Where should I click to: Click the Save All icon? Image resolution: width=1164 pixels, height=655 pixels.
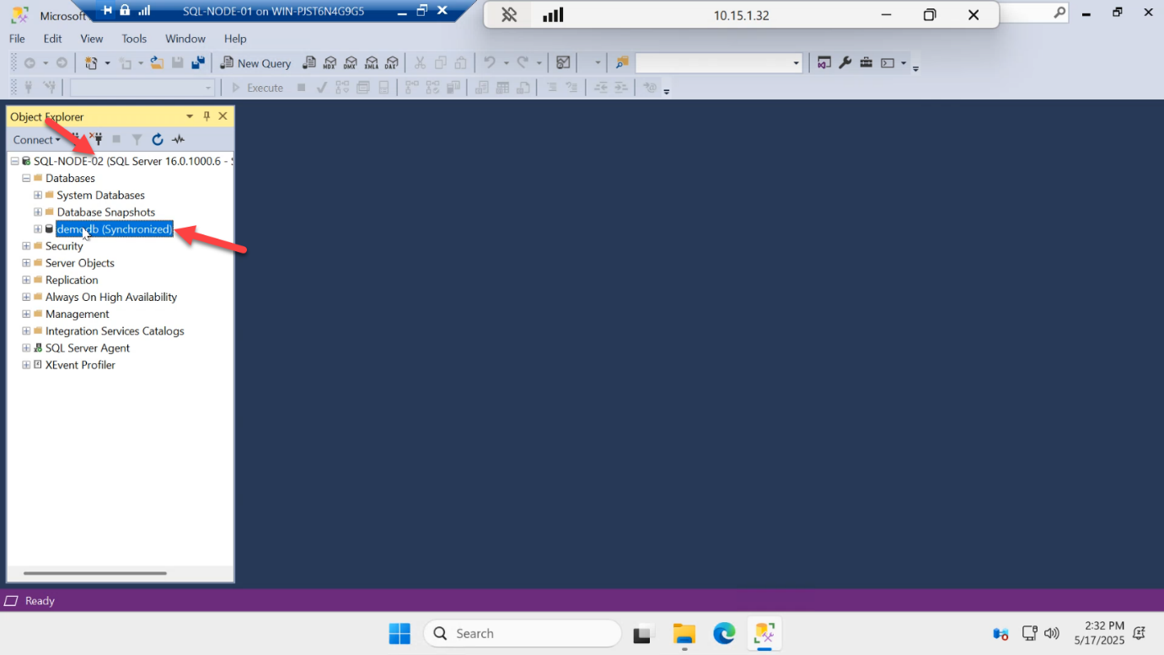tap(198, 63)
